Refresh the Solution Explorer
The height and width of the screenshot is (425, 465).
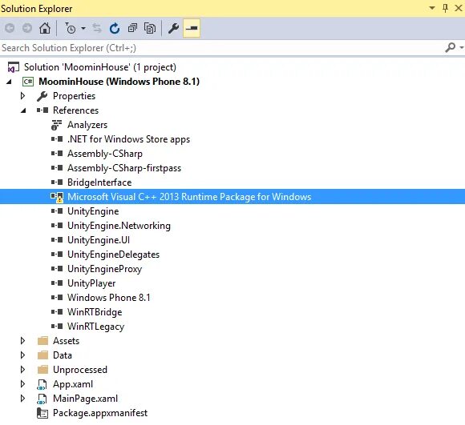point(115,28)
